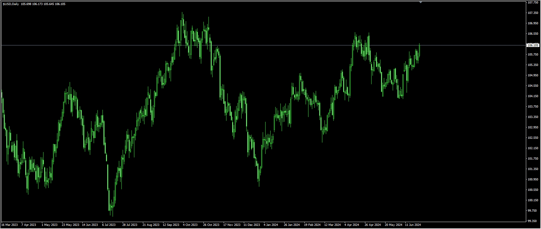541x229 pixels.
Task: Click the 16 Mar 2023 date label
Action: pyautogui.click(x=10, y=225)
